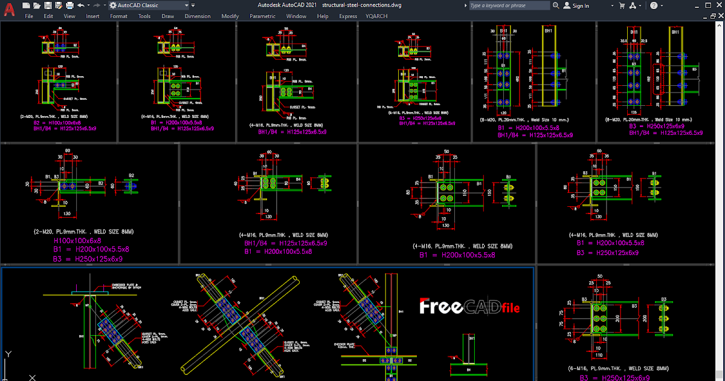725x381 pixels.
Task: Open the Draw menu
Action: coord(168,16)
